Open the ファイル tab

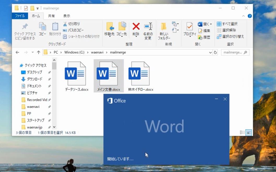point(20,16)
